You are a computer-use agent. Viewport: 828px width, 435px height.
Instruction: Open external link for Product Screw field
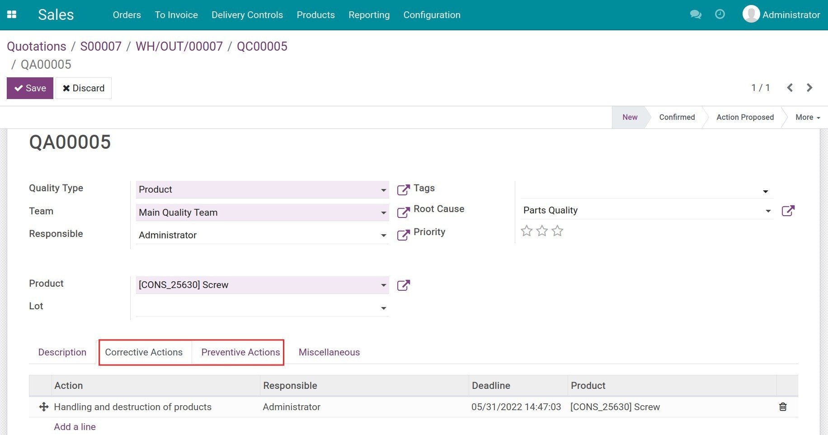point(403,285)
